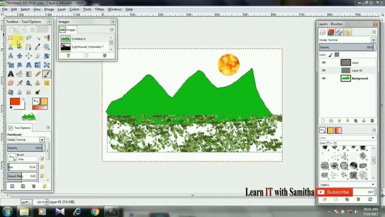Delete the layer with trash icon
This screenshot has width=385, height=217.
tap(372, 121)
